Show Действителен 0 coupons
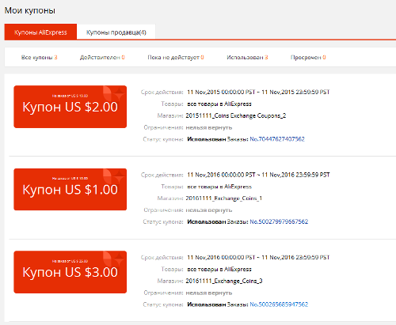 102,57
